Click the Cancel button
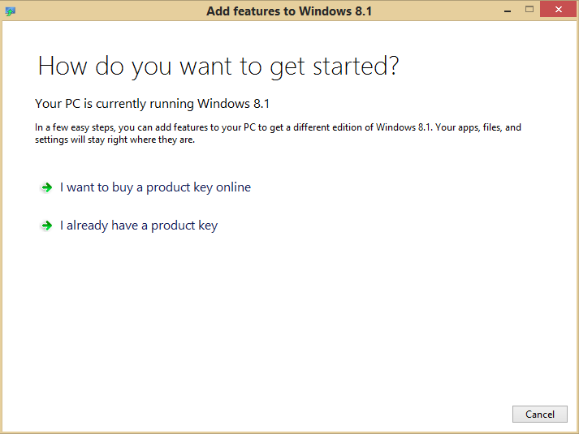The width and height of the screenshot is (579, 434). 539,414
